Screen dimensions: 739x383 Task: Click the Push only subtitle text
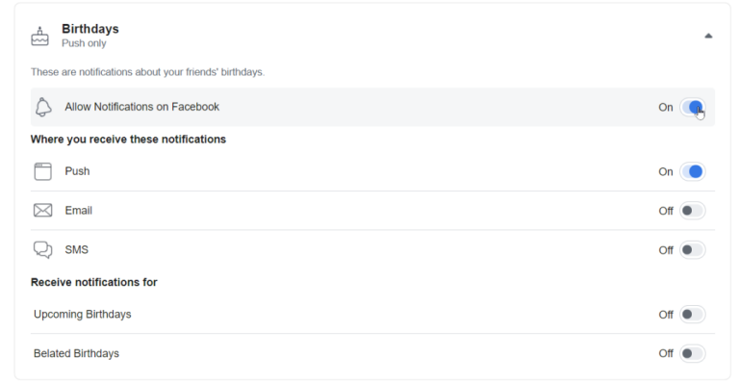point(84,43)
